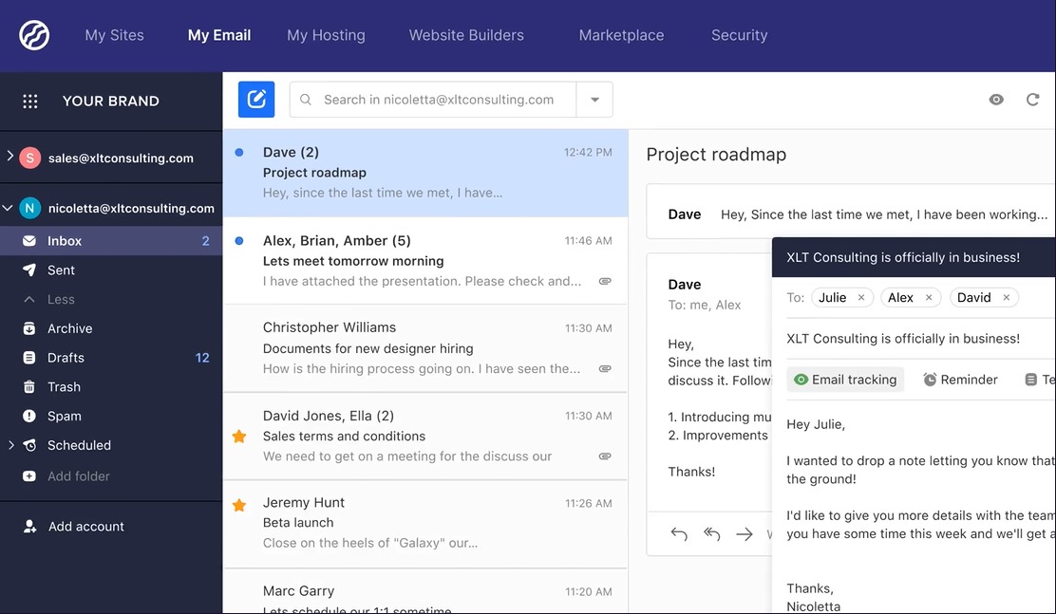Open the My Hosting menu
1056x614 pixels.
[326, 35]
